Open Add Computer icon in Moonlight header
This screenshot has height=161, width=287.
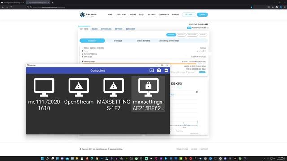tap(152, 71)
